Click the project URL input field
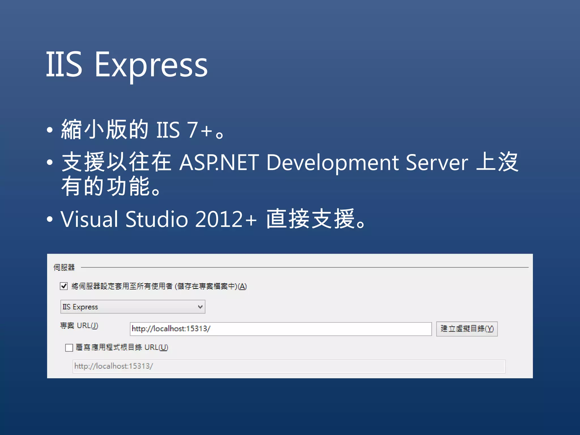The width and height of the screenshot is (580, 435). (x=281, y=329)
